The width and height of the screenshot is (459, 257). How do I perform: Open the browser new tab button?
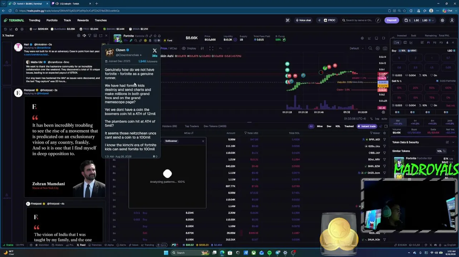pos(97,4)
